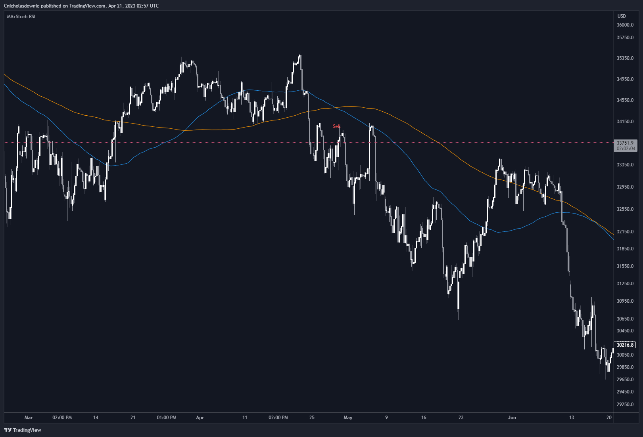Screen dimensions: 643x437
Task: Click the 29250.0 price axis label
Action: tap(625, 405)
